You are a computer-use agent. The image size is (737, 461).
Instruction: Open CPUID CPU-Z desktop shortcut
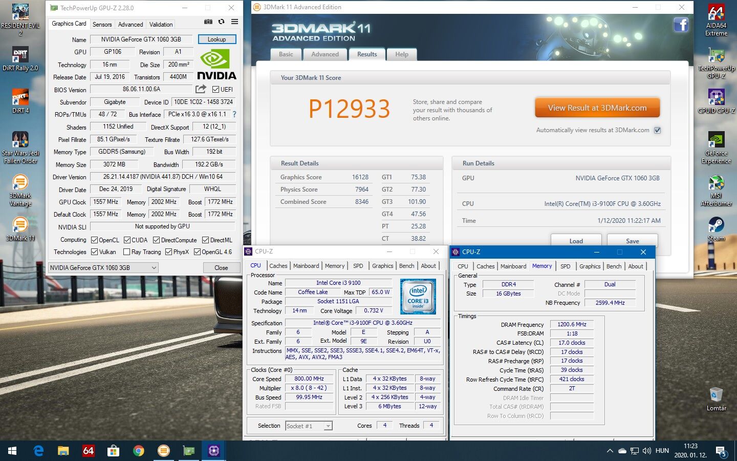point(716,101)
